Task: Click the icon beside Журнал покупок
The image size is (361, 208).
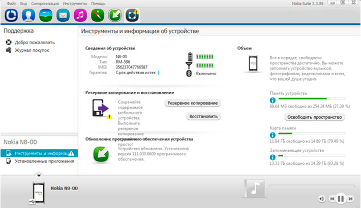Action: [9, 50]
